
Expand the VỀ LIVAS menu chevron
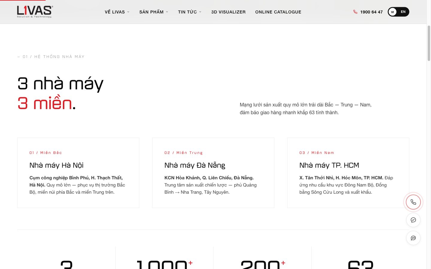click(x=128, y=12)
